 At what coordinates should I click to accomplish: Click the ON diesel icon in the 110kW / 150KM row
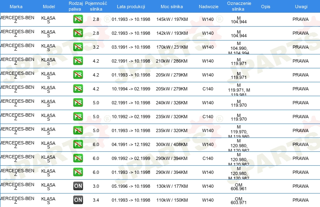coord(78,200)
